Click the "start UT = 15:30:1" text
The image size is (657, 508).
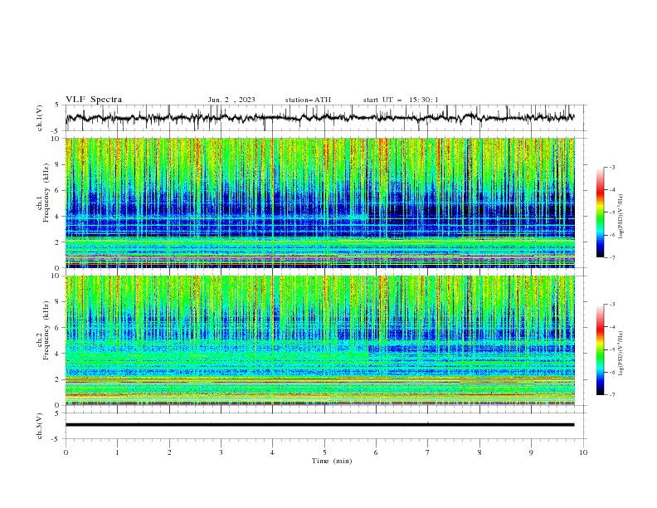click(401, 100)
